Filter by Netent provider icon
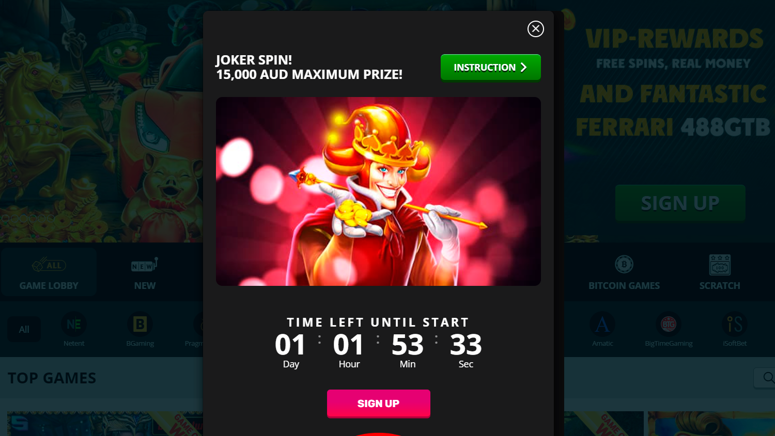 (x=74, y=325)
